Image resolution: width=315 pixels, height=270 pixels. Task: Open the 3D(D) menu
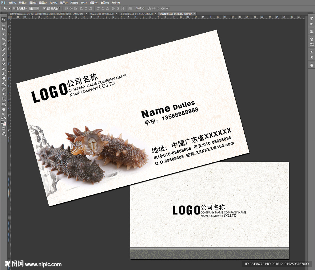tap(84, 2)
